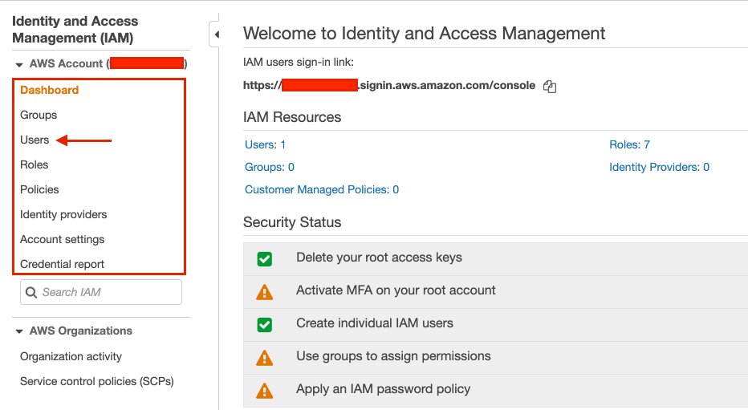This screenshot has width=748, height=410.
Task: Click Welcome to Identity and Access Management title
Action: tap(424, 34)
